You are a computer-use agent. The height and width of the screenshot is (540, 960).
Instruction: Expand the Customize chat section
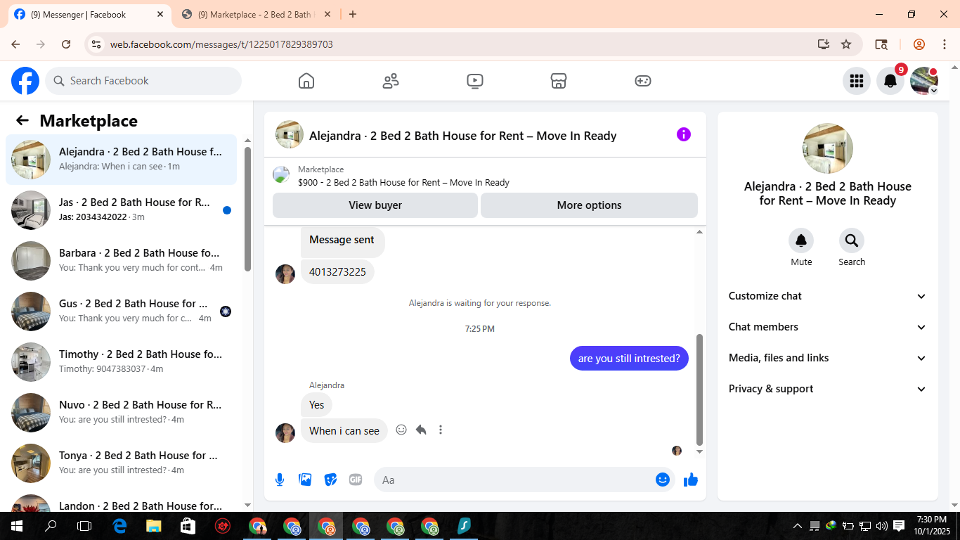click(x=828, y=296)
